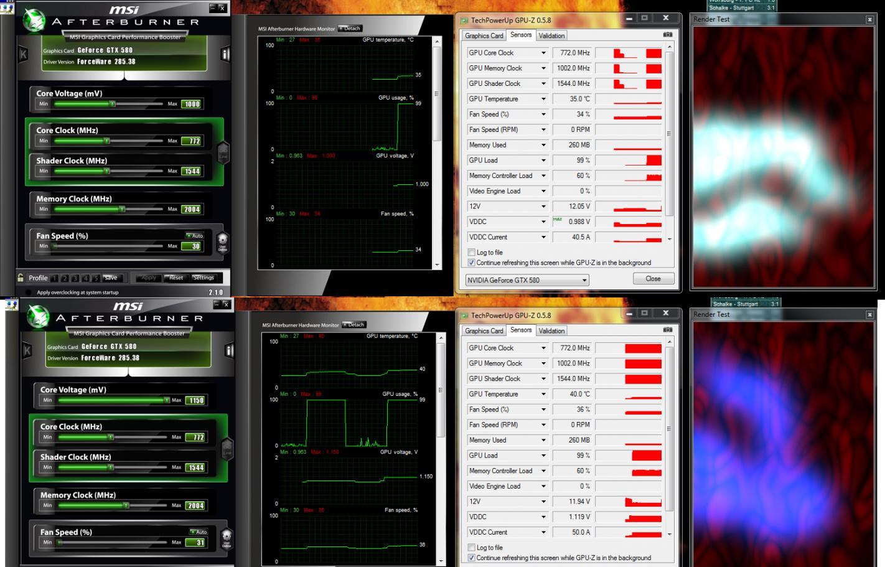Close the upper Render Test window
This screenshot has height=567, width=885.
[x=869, y=20]
